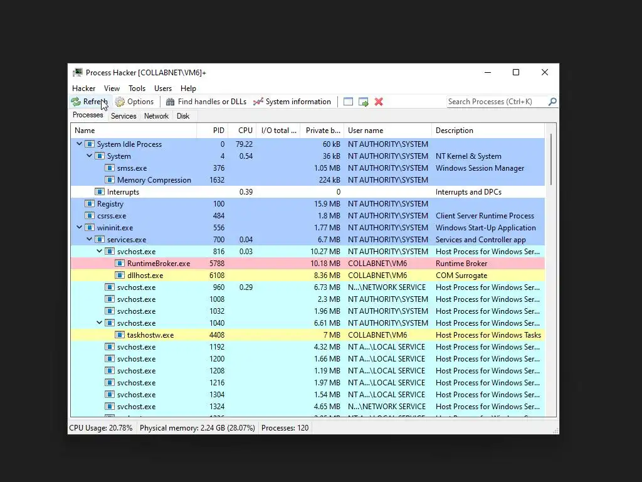Click the System Idle Process icon
Viewport: 642px width, 482px height.
pyautogui.click(x=89, y=144)
